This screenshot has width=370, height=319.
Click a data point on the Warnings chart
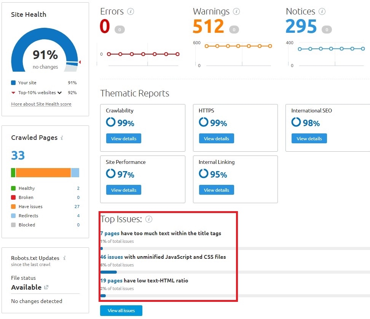point(227,46)
